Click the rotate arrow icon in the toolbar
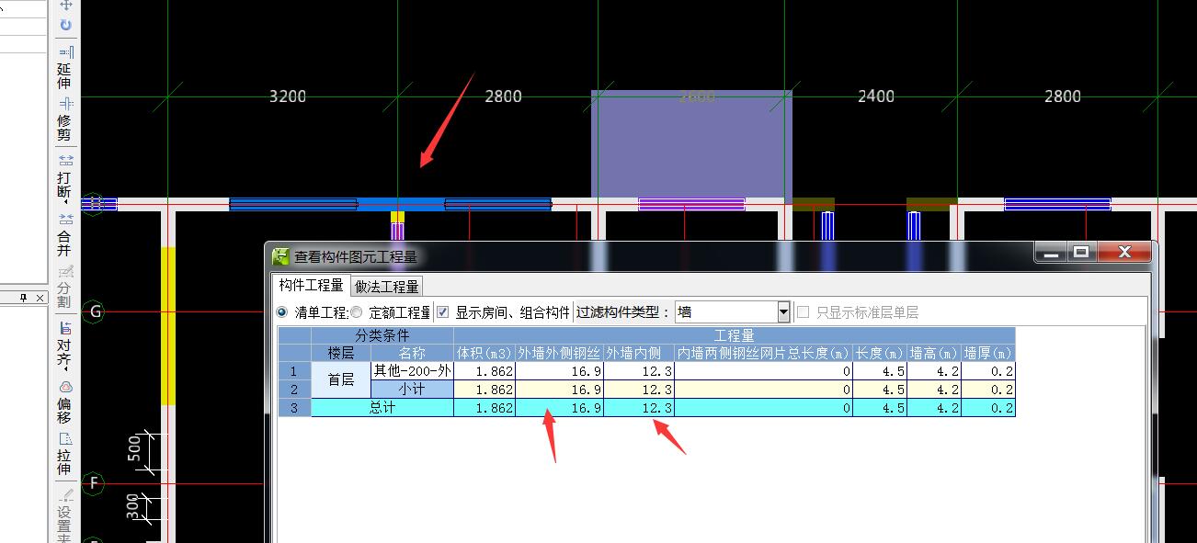 [65, 25]
